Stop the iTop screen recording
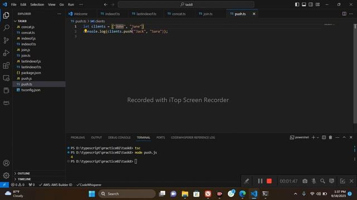Image resolution: width=357 pixels, height=200 pixels. [x=269, y=181]
